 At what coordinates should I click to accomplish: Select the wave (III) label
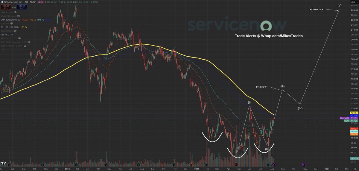pyautogui.click(x=282, y=87)
